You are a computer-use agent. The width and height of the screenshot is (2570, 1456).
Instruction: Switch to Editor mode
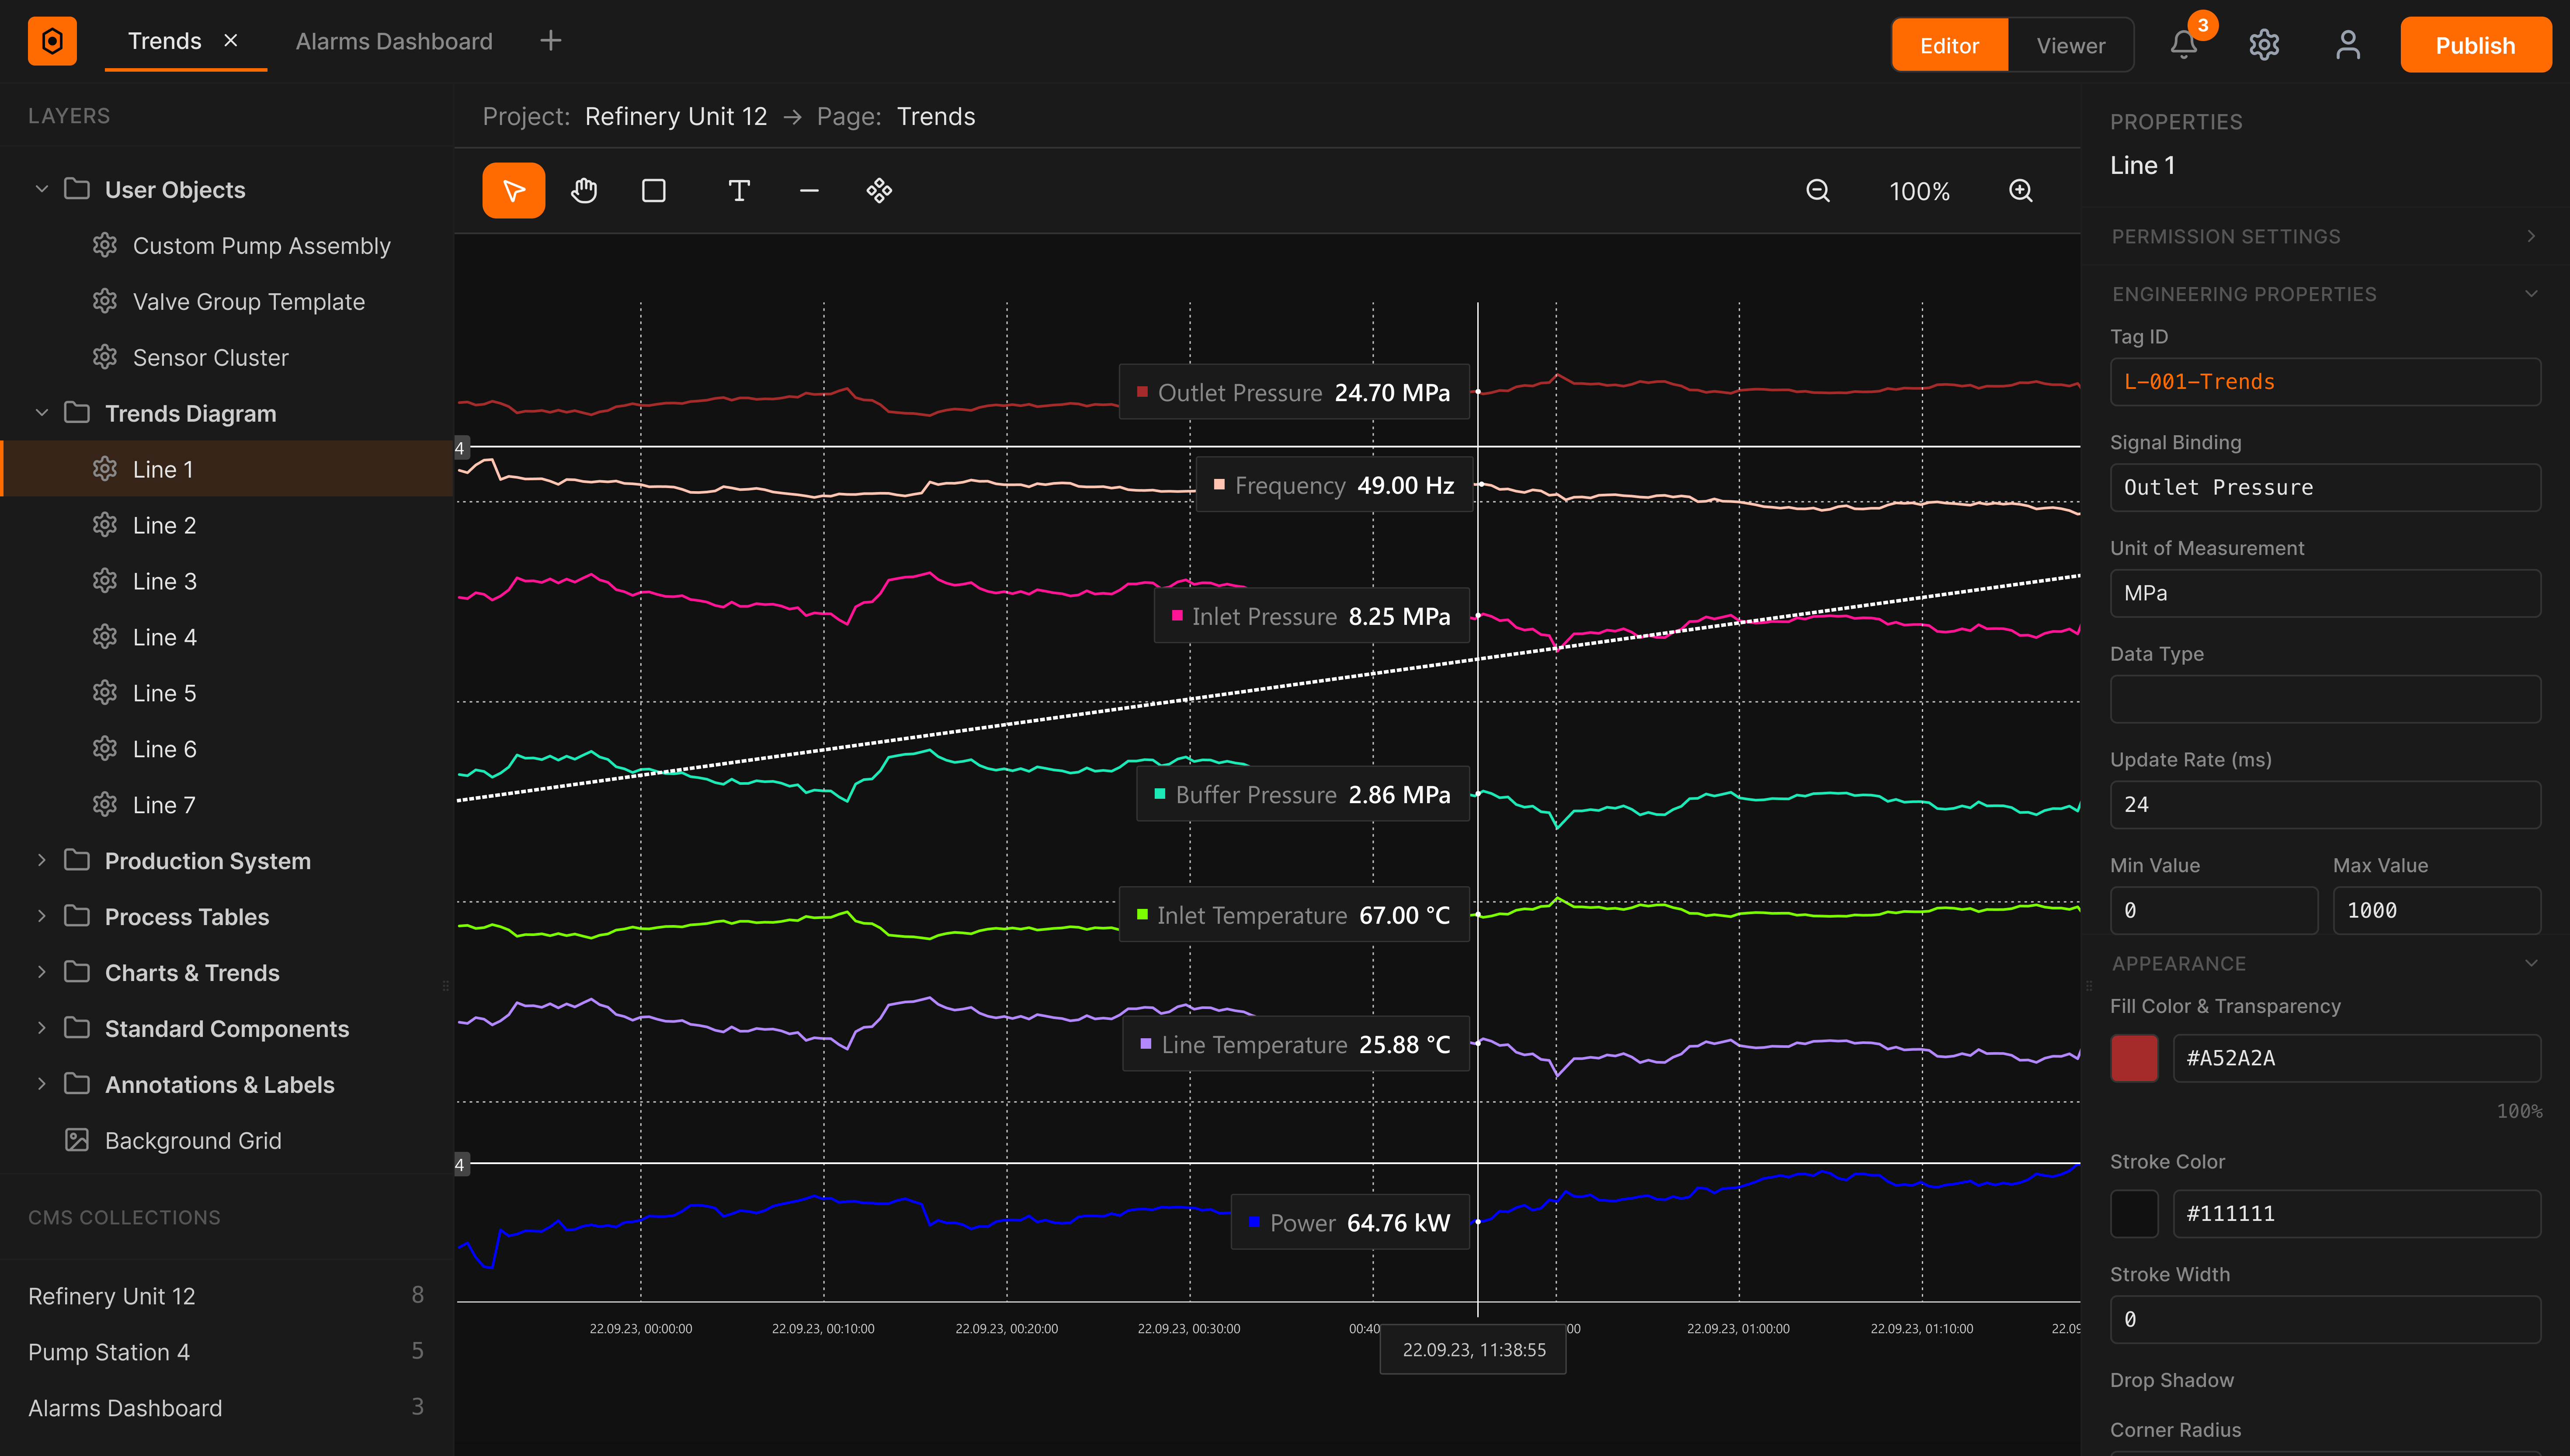(1949, 45)
